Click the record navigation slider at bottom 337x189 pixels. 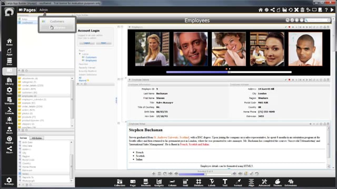205,174
